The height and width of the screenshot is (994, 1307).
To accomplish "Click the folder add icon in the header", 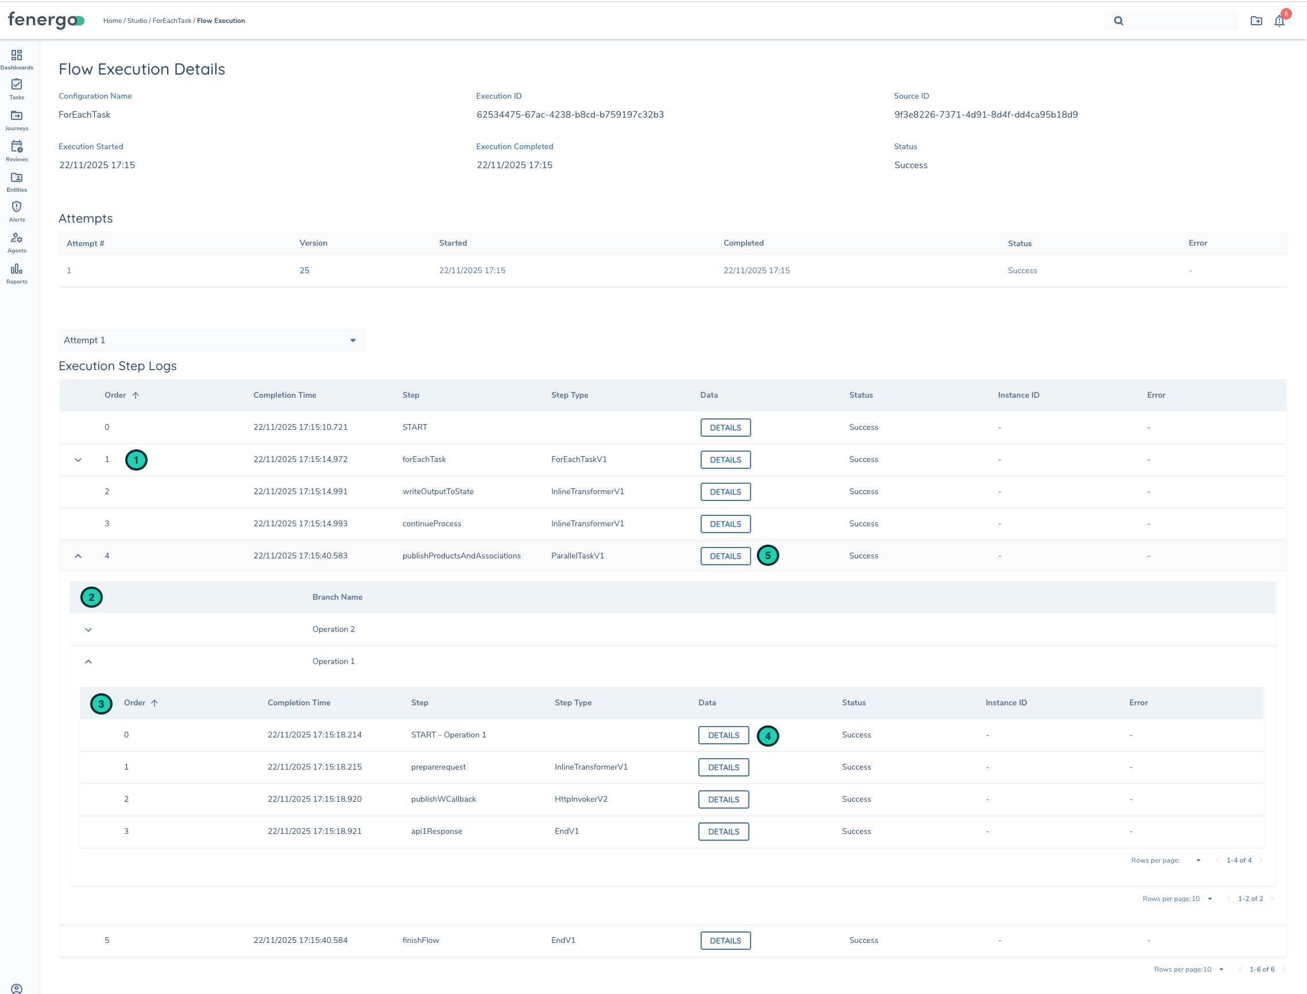I will [x=1256, y=20].
